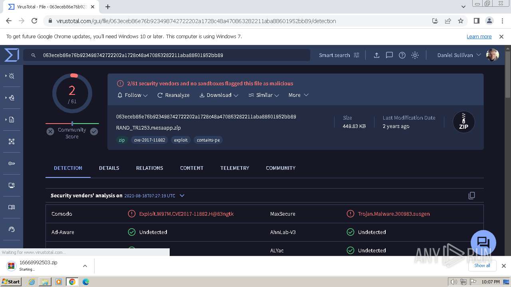Click the taskbar volume speaker icon
Viewport: 511px width, 287px height.
point(453,282)
